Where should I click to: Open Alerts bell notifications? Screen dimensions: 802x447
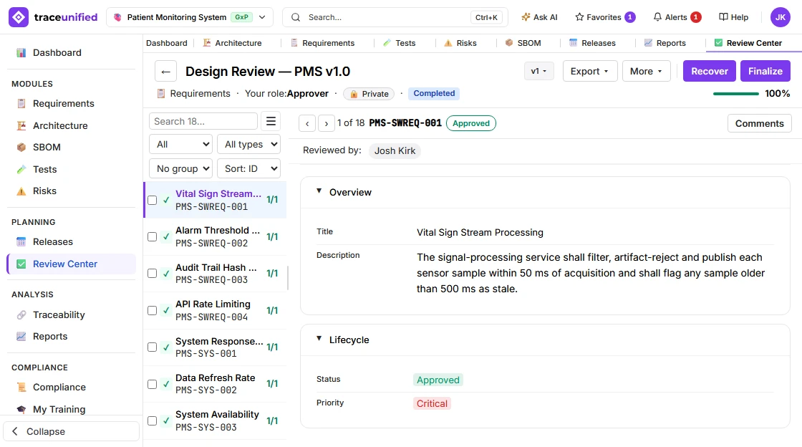(677, 17)
